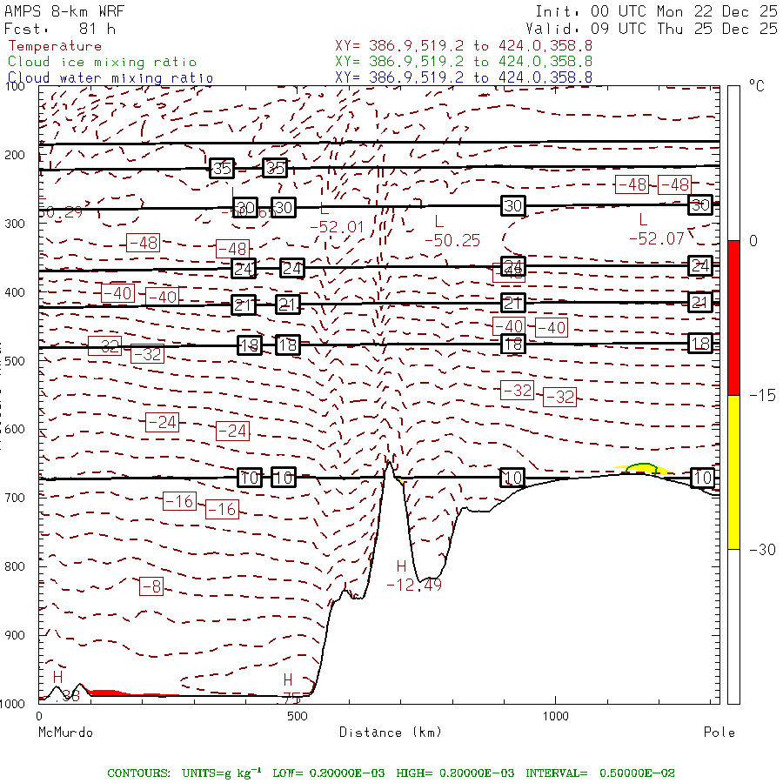Click the "Distance (km)" axis title
The height and width of the screenshot is (783, 783).
tap(391, 733)
